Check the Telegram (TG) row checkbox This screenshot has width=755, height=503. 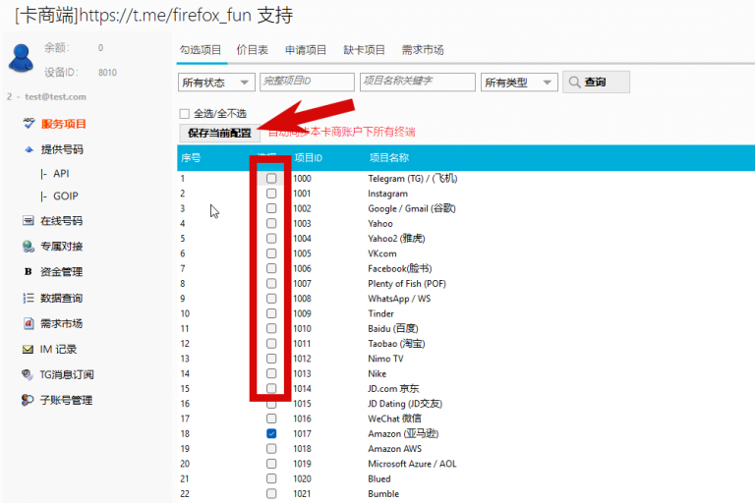click(x=271, y=178)
